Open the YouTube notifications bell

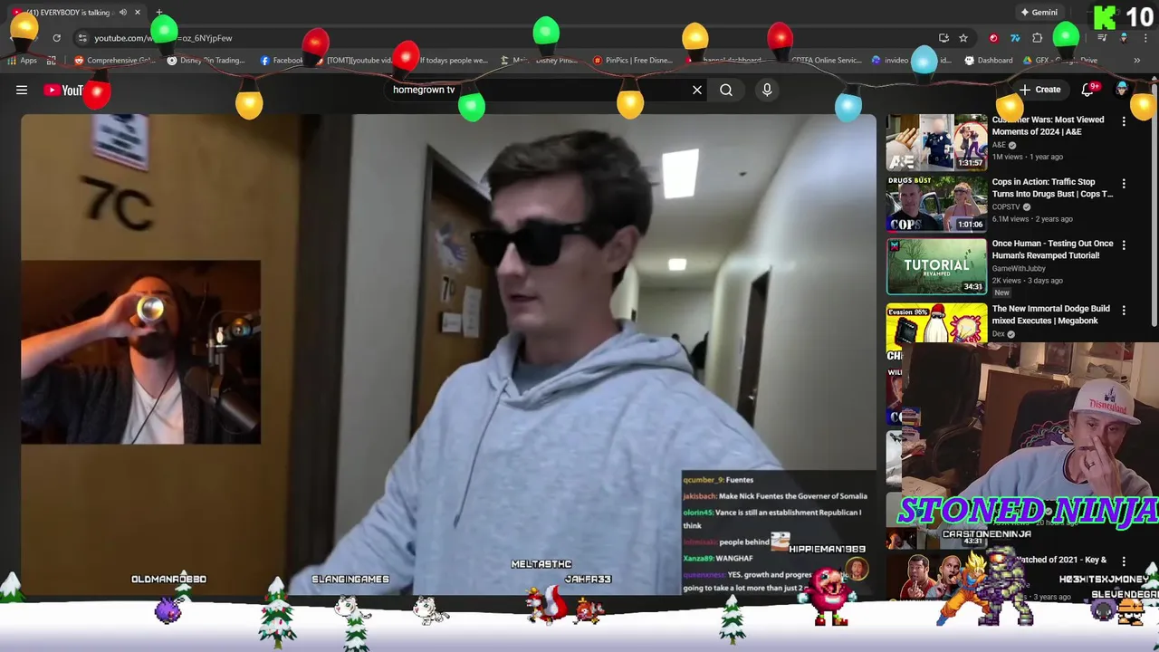[x=1088, y=90]
